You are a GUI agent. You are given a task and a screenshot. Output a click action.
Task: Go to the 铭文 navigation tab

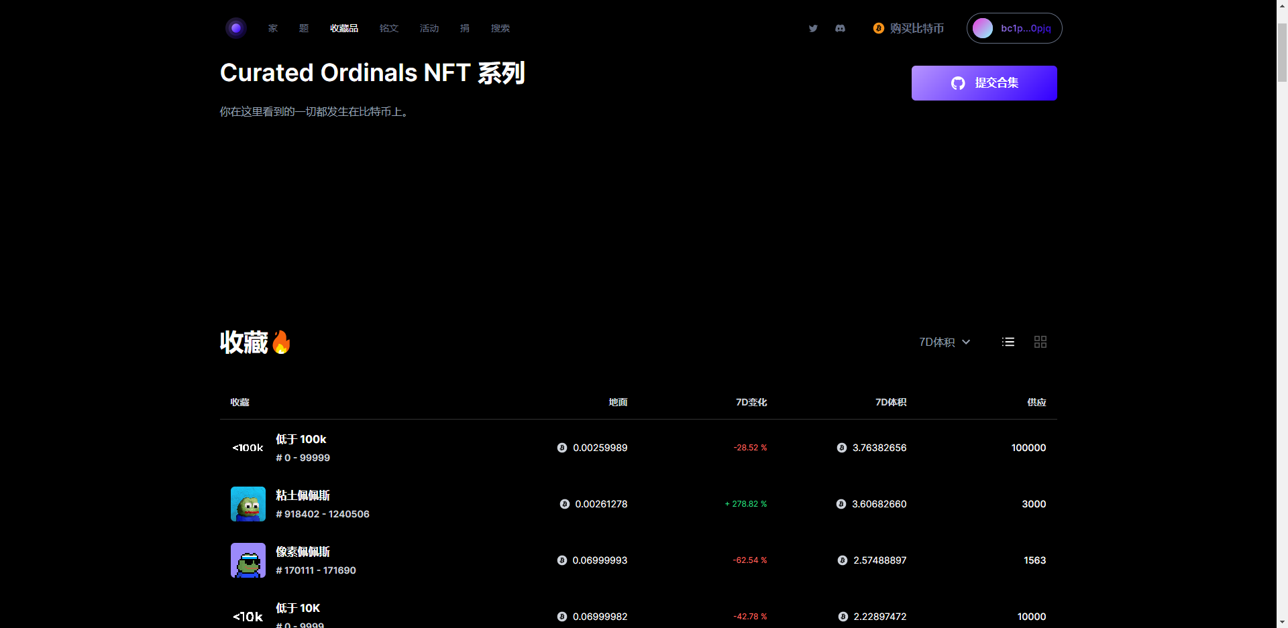[389, 28]
